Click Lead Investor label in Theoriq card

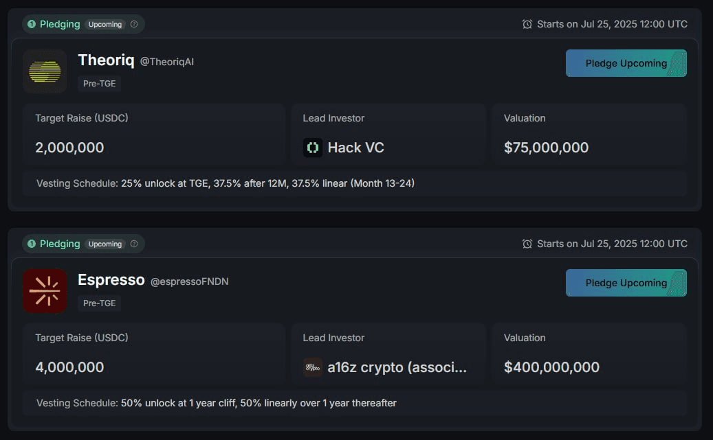333,118
